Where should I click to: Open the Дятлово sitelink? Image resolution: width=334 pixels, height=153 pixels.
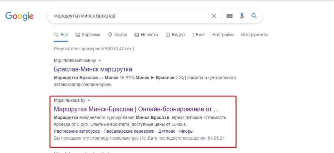167,131
